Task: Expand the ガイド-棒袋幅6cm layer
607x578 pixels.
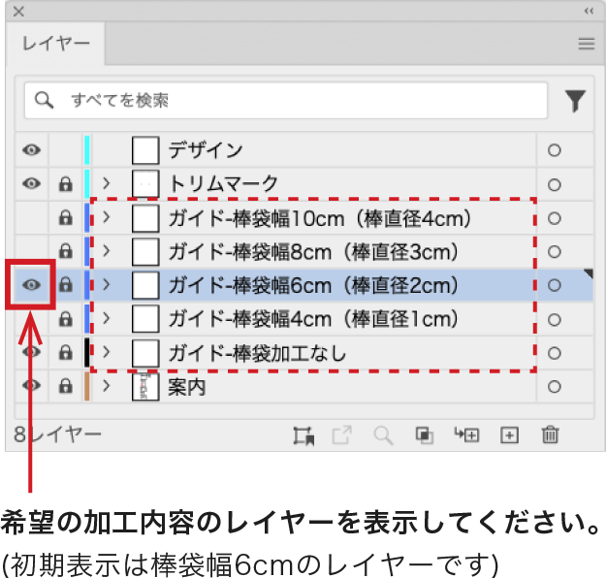Action: point(107,285)
